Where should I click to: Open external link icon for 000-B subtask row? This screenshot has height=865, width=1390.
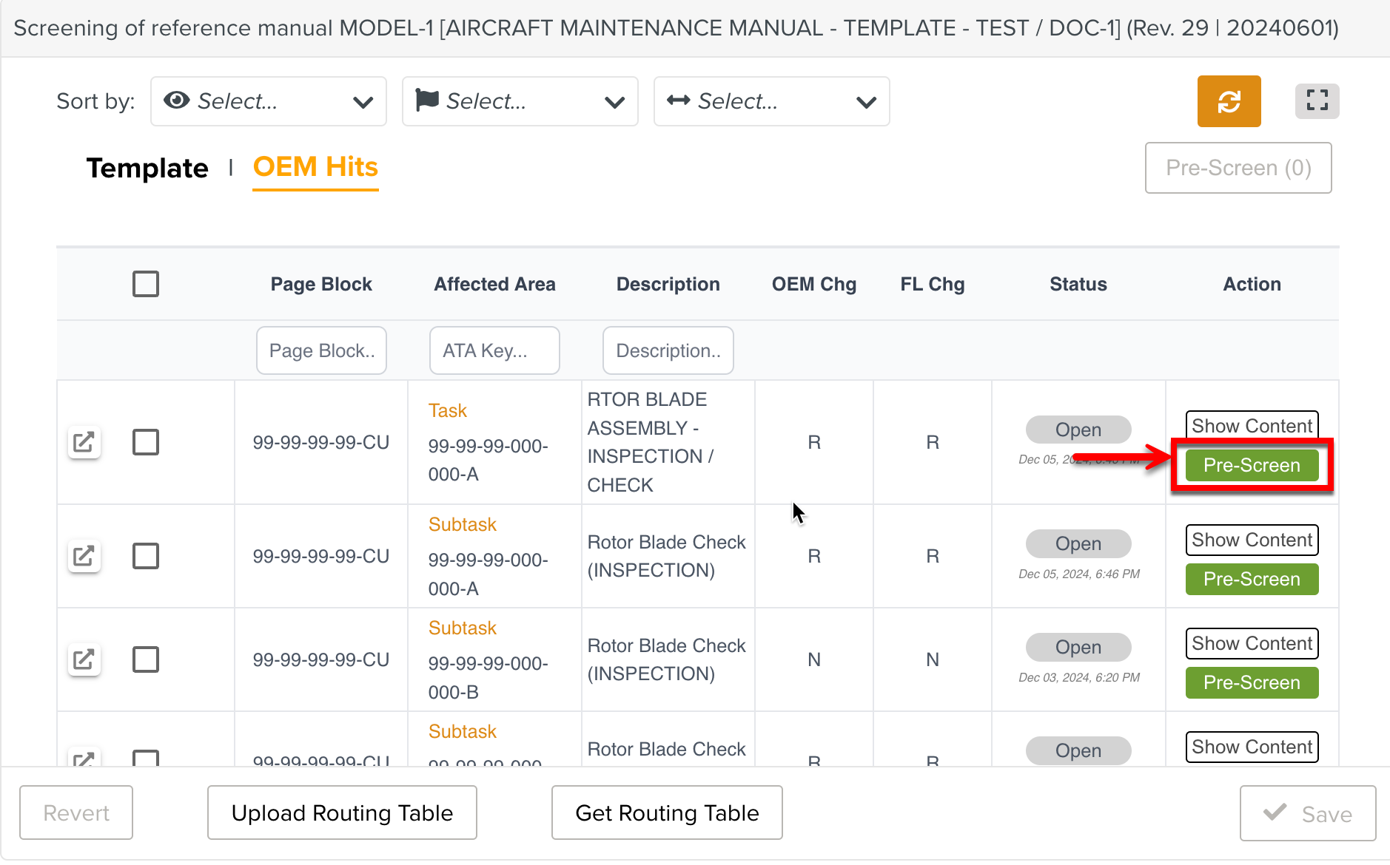pos(84,659)
